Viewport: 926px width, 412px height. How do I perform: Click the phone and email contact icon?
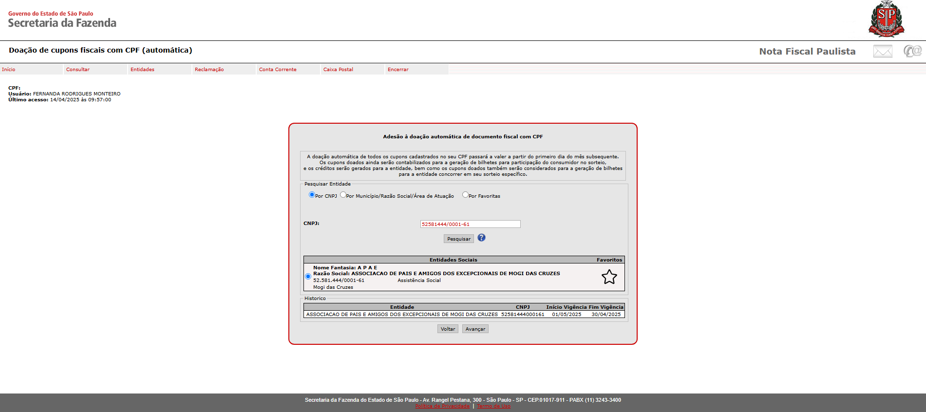912,51
